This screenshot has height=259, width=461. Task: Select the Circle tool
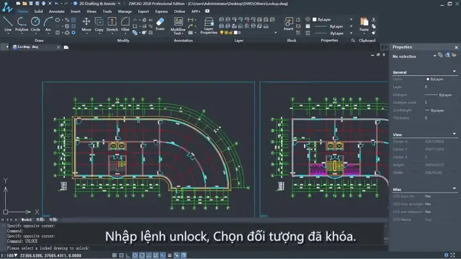click(x=35, y=24)
